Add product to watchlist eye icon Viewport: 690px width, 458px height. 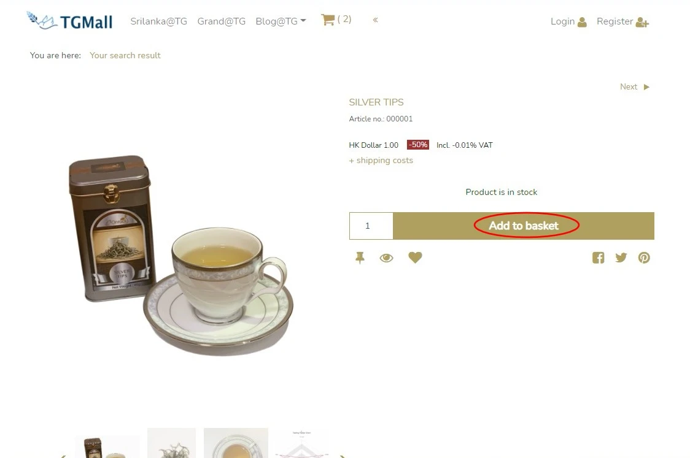coord(386,258)
